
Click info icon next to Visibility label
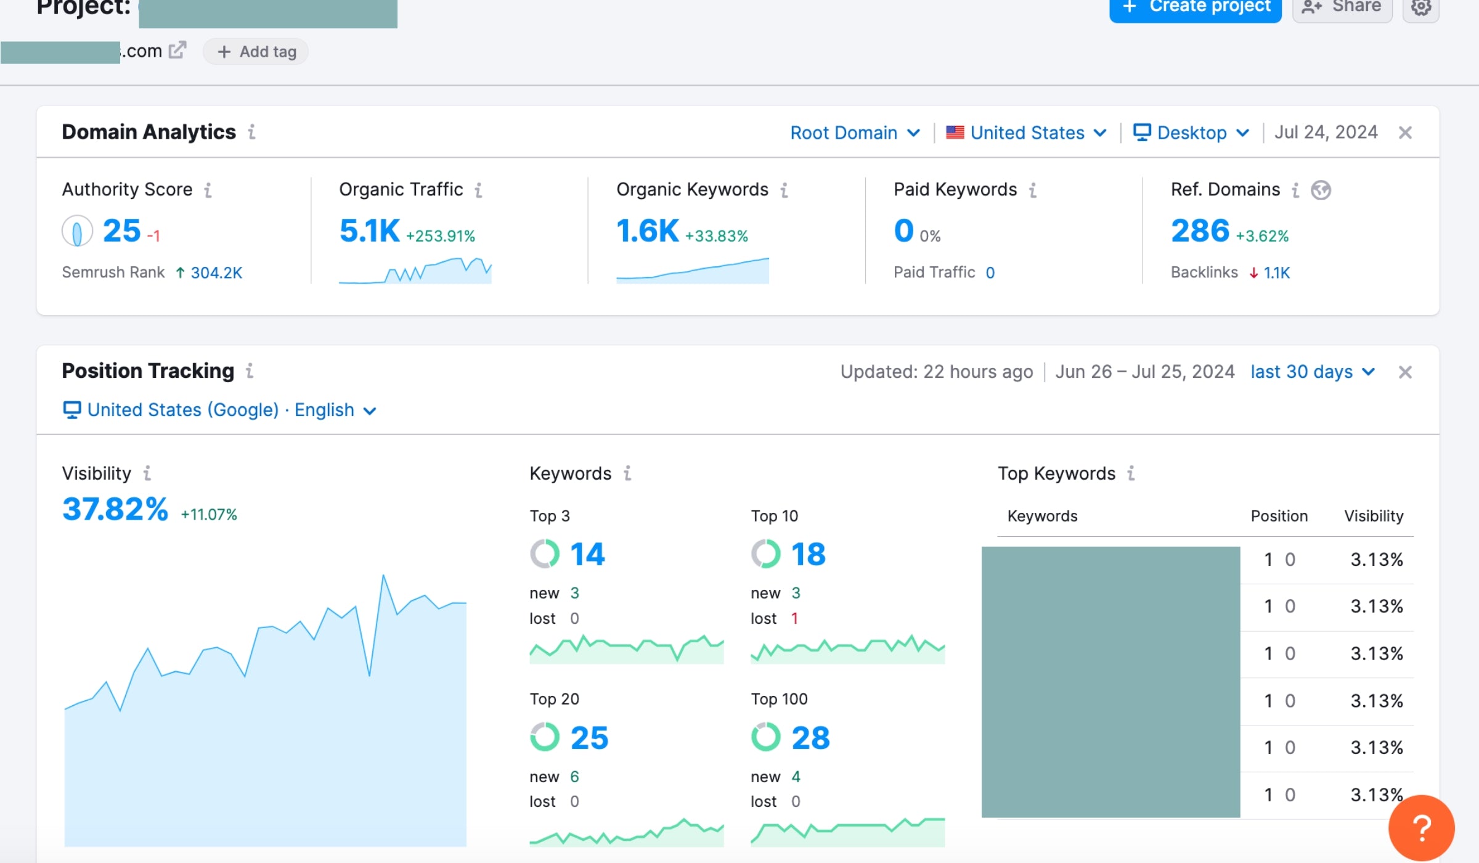[147, 473]
